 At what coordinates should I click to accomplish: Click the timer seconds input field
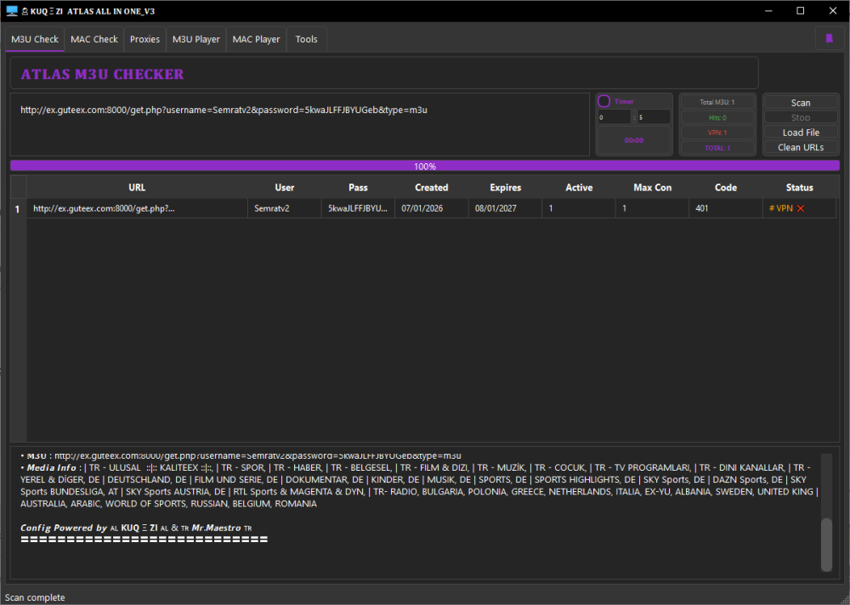point(654,117)
